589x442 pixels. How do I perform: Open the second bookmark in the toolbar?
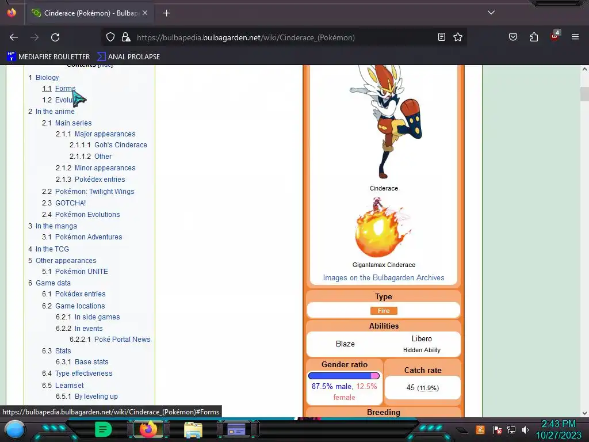pyautogui.click(x=128, y=57)
